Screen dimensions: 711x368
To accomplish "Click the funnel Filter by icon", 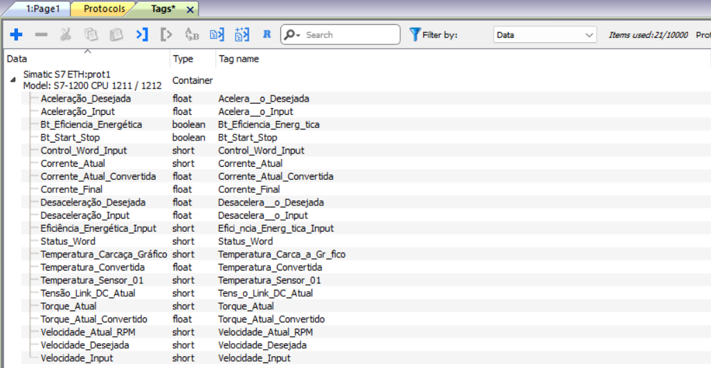I will click(x=415, y=35).
